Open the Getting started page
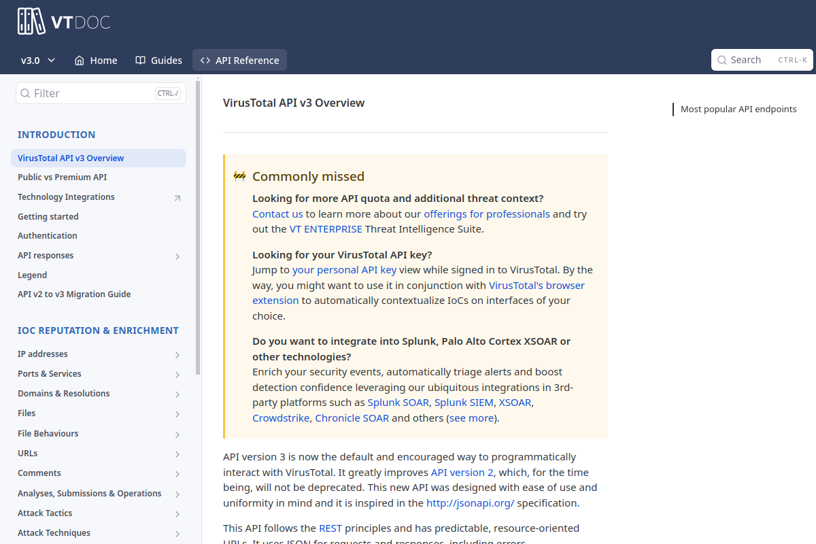This screenshot has height=544, width=816. 99,216
